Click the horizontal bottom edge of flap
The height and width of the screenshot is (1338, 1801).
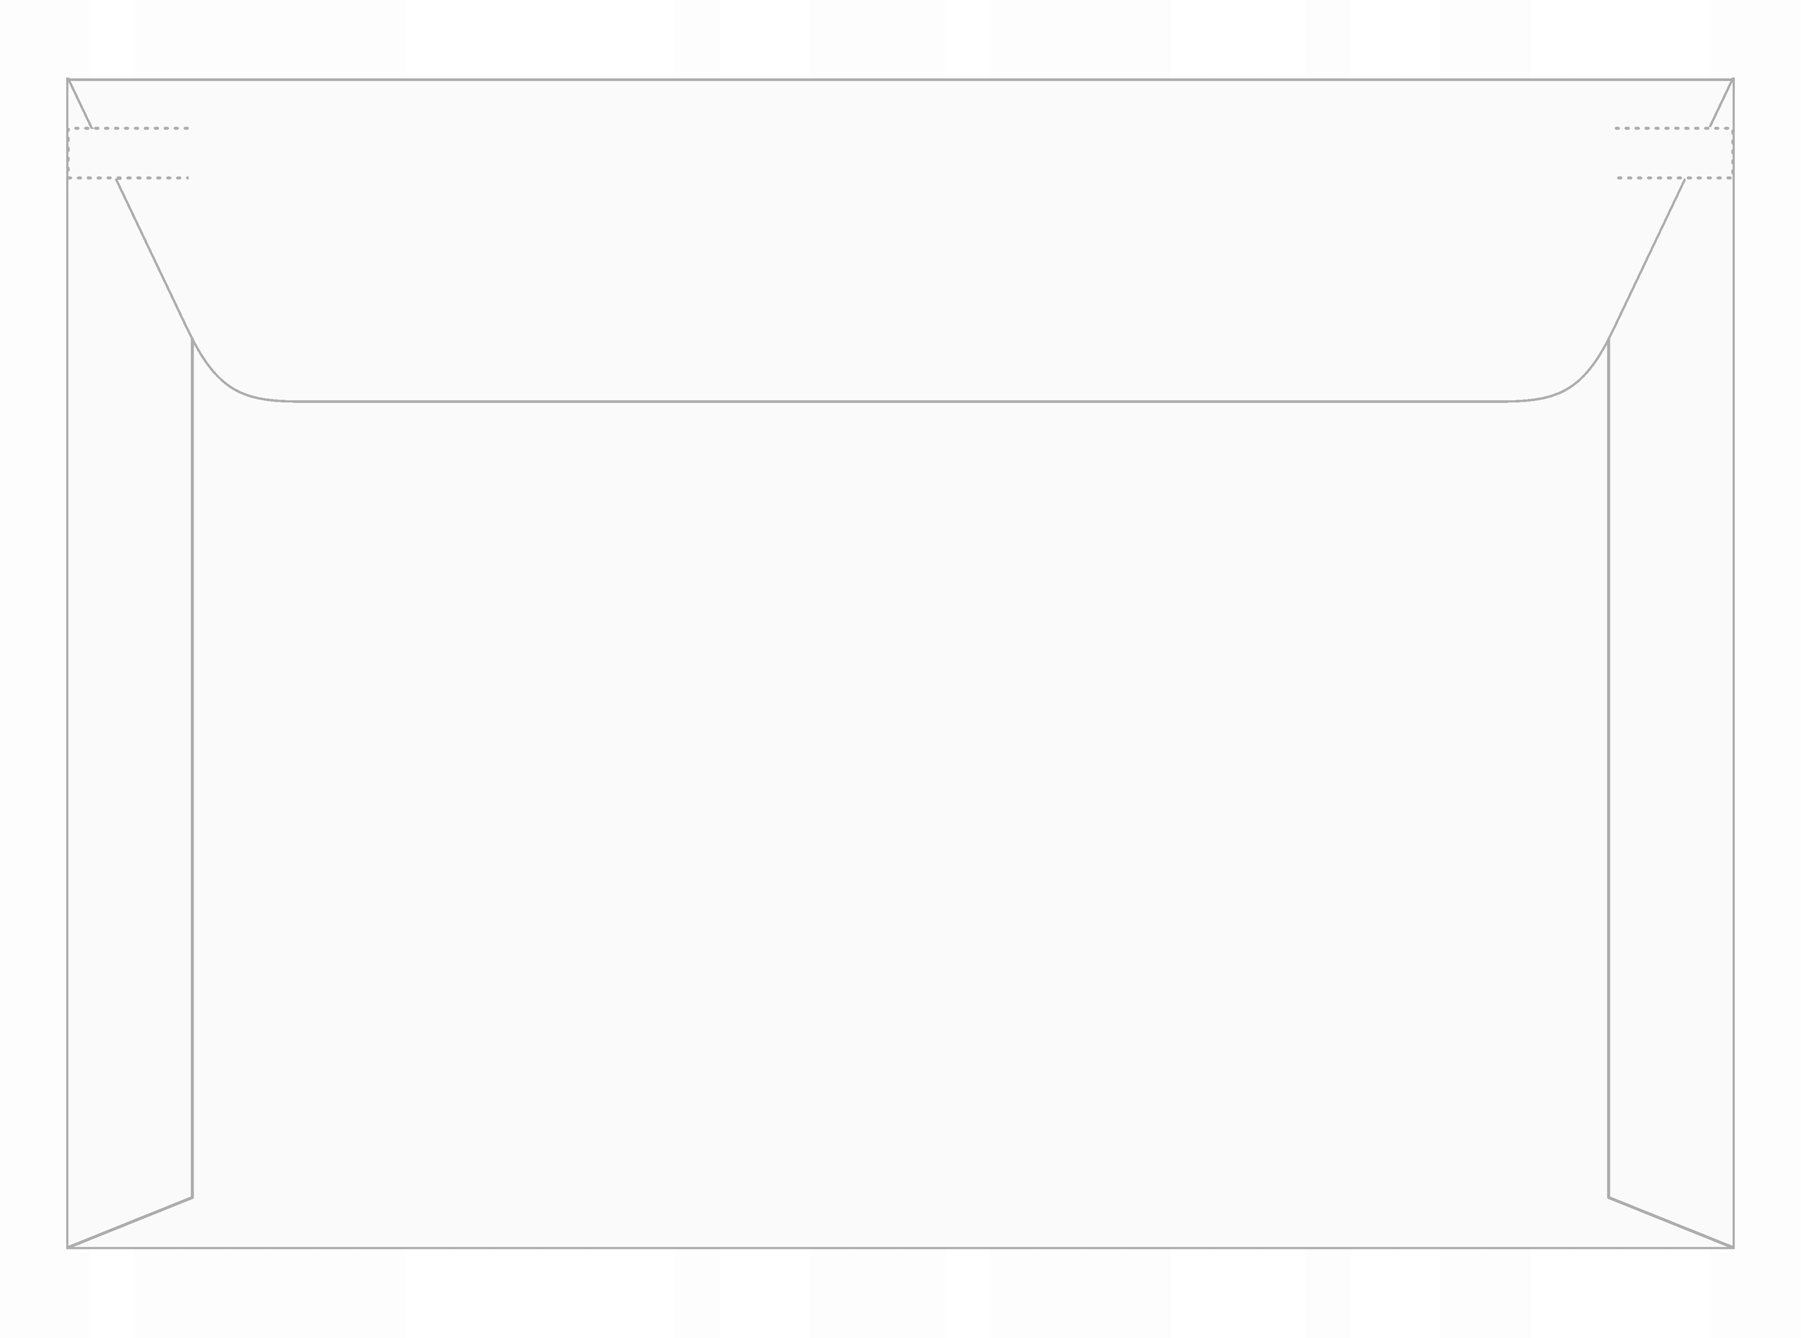[x=900, y=401]
